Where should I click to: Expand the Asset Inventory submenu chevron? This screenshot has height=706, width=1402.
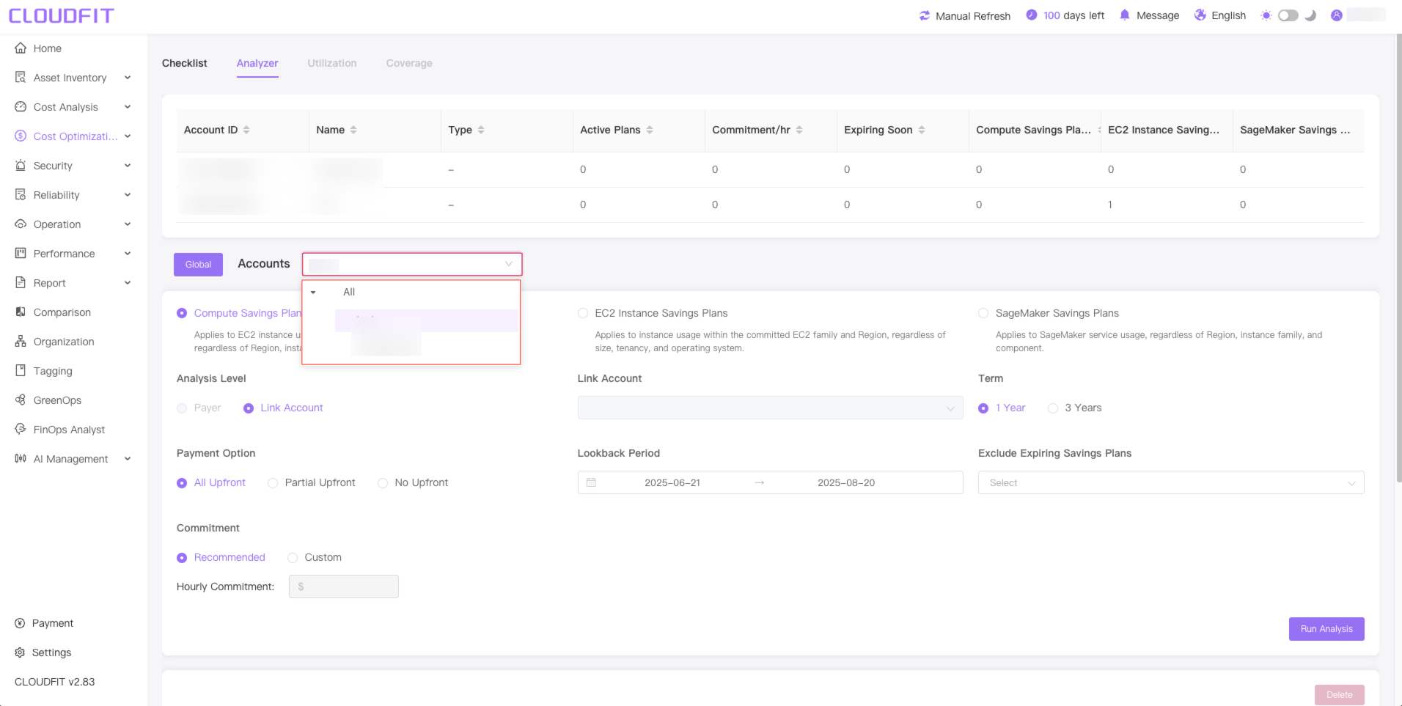[128, 78]
